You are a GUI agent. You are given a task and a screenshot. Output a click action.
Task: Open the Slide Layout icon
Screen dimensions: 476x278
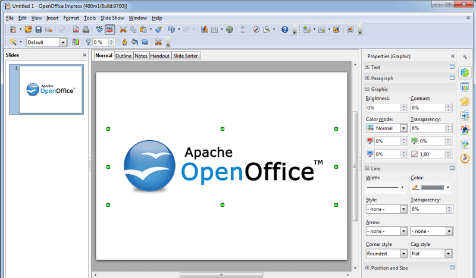(322, 30)
